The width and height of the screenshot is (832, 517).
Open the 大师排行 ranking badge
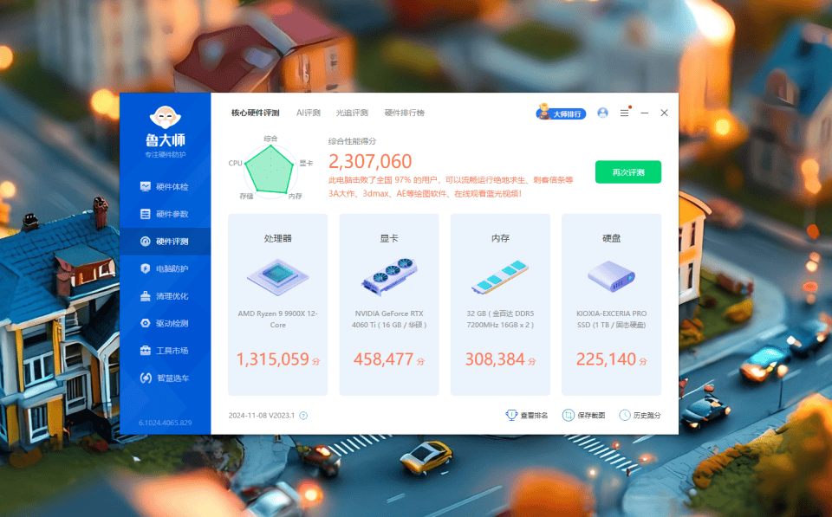(x=561, y=113)
